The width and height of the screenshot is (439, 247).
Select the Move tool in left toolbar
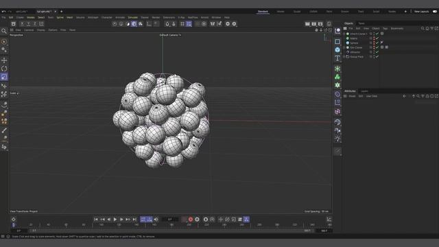tap(4, 60)
